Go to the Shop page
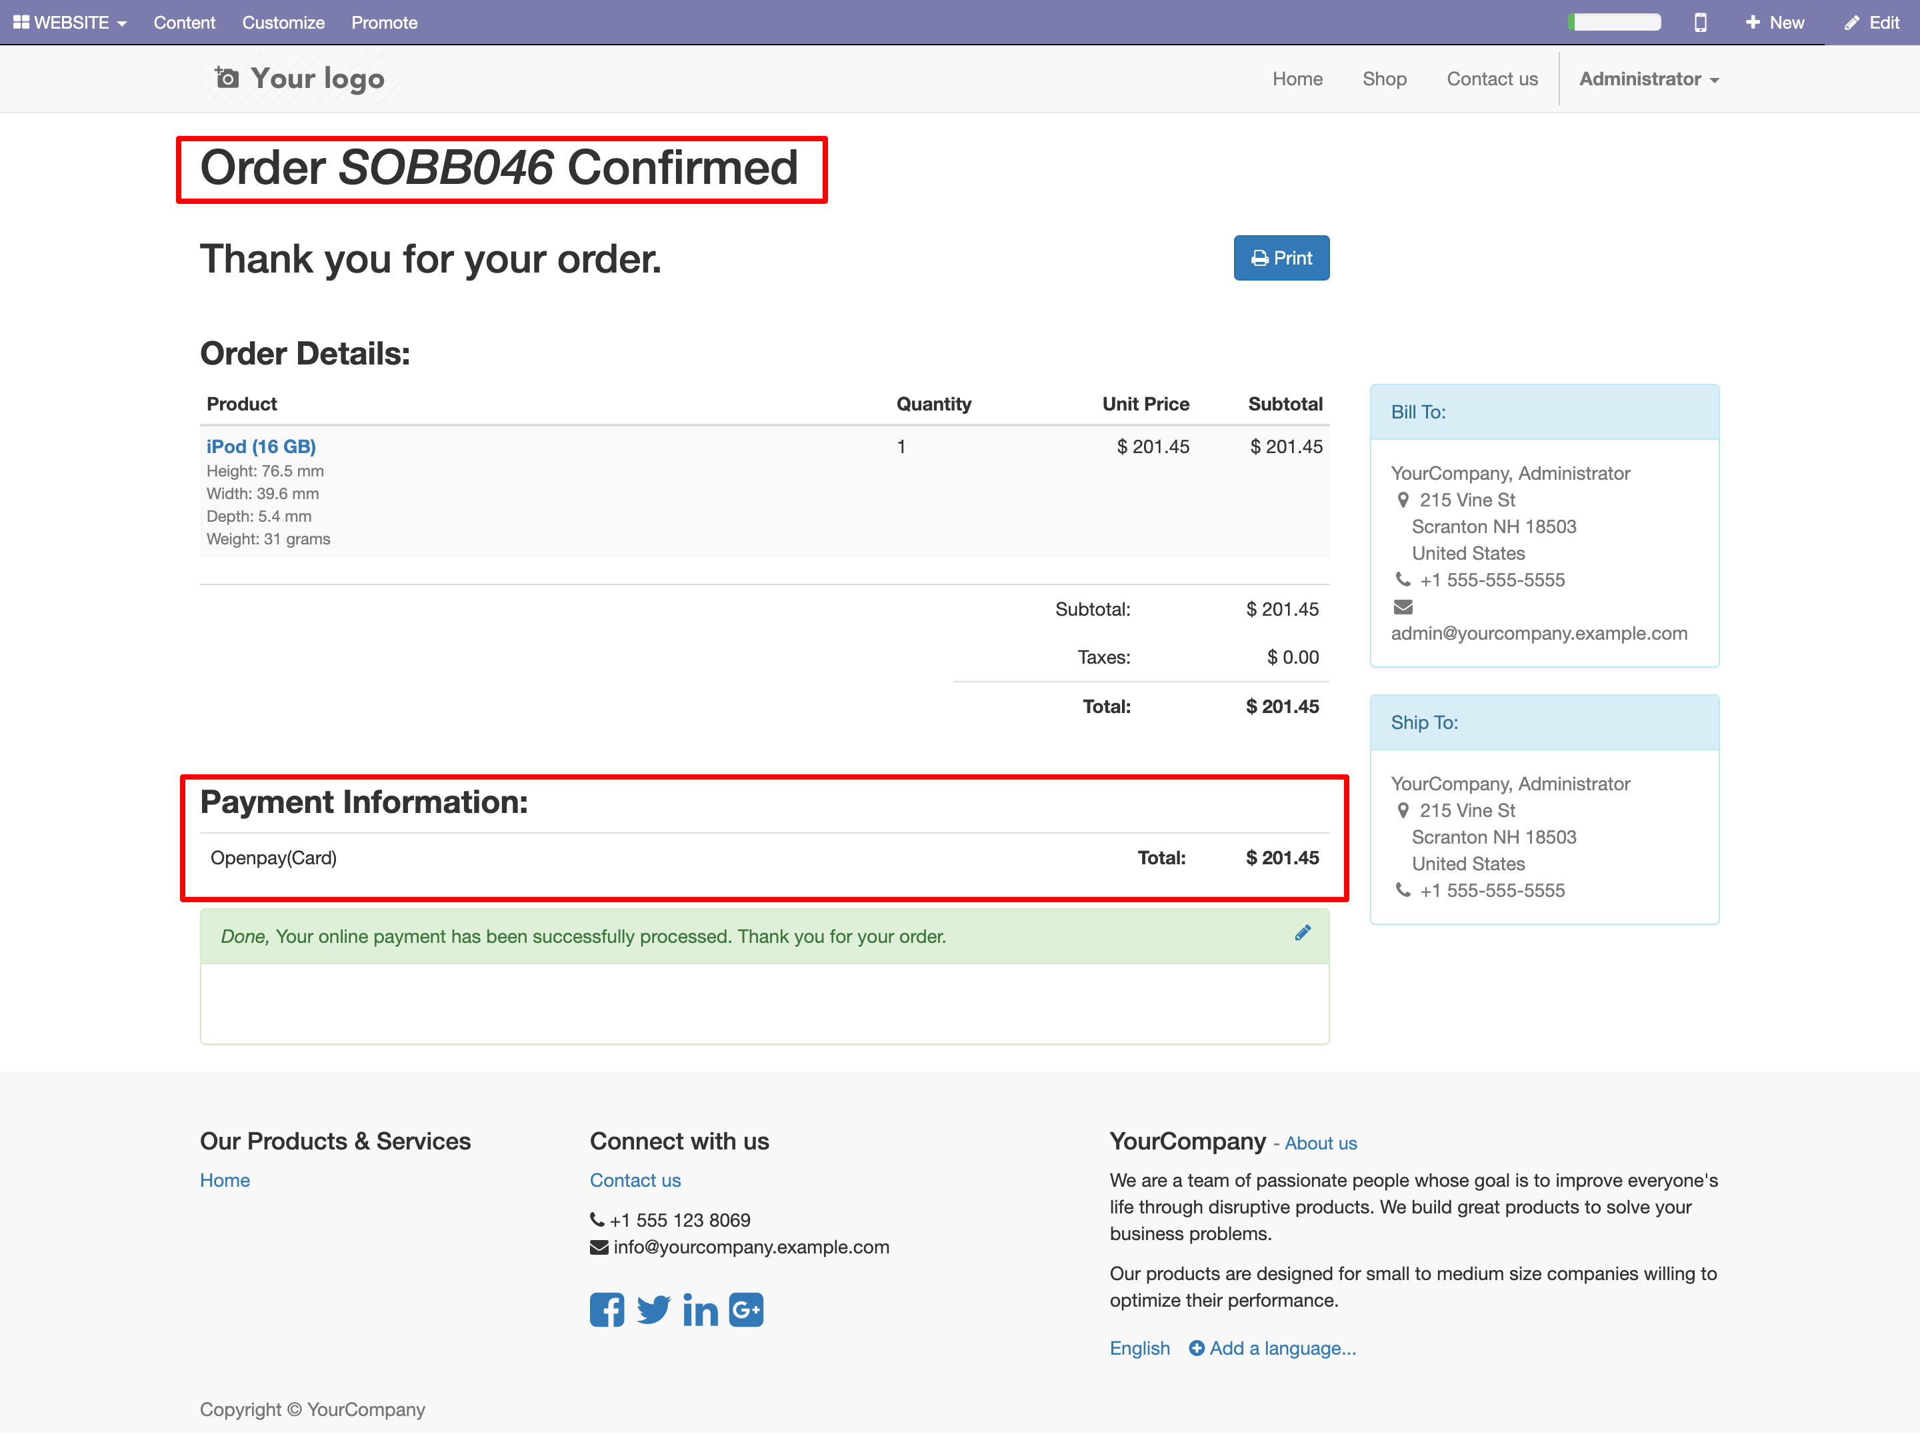Image resolution: width=1920 pixels, height=1434 pixels. 1385,79
